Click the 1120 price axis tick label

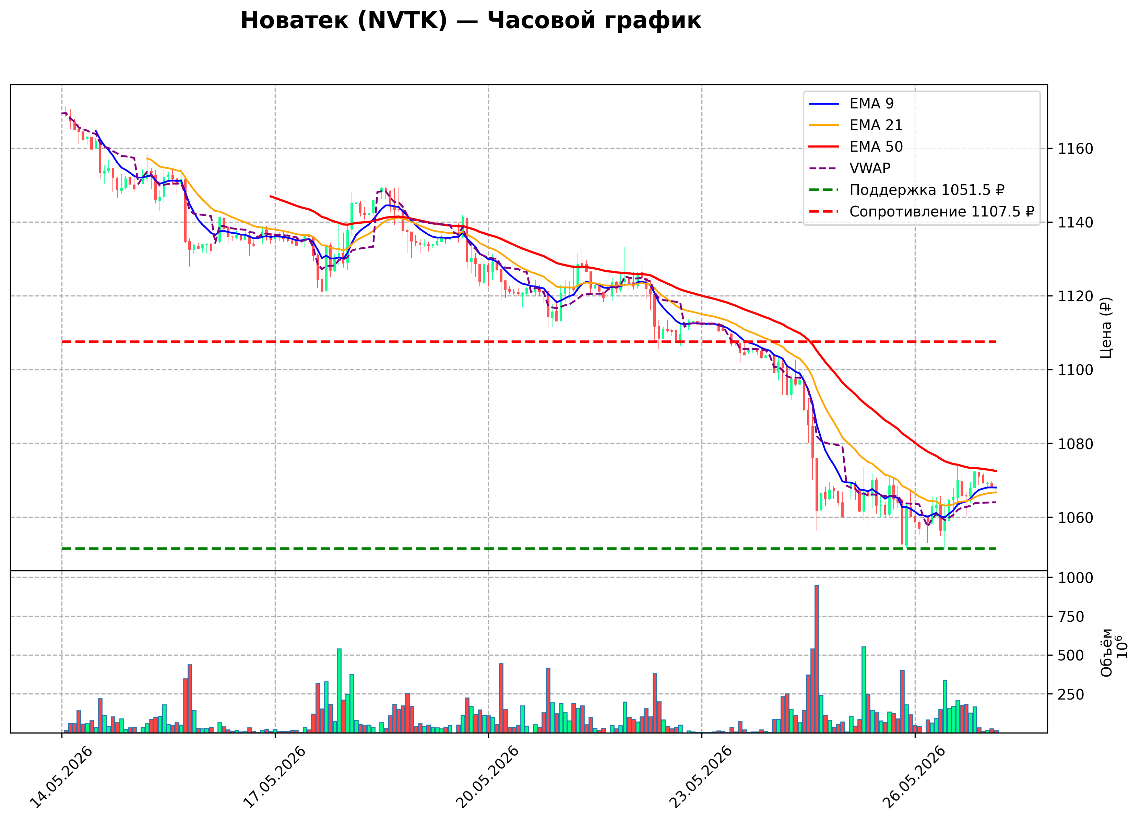coord(1075,296)
